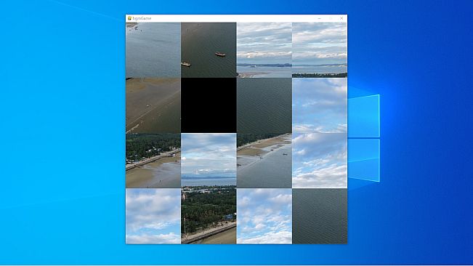Select the bright cloud tile right of the shoreline tile
Viewport: 473px width, 266px height.
[x=320, y=161]
